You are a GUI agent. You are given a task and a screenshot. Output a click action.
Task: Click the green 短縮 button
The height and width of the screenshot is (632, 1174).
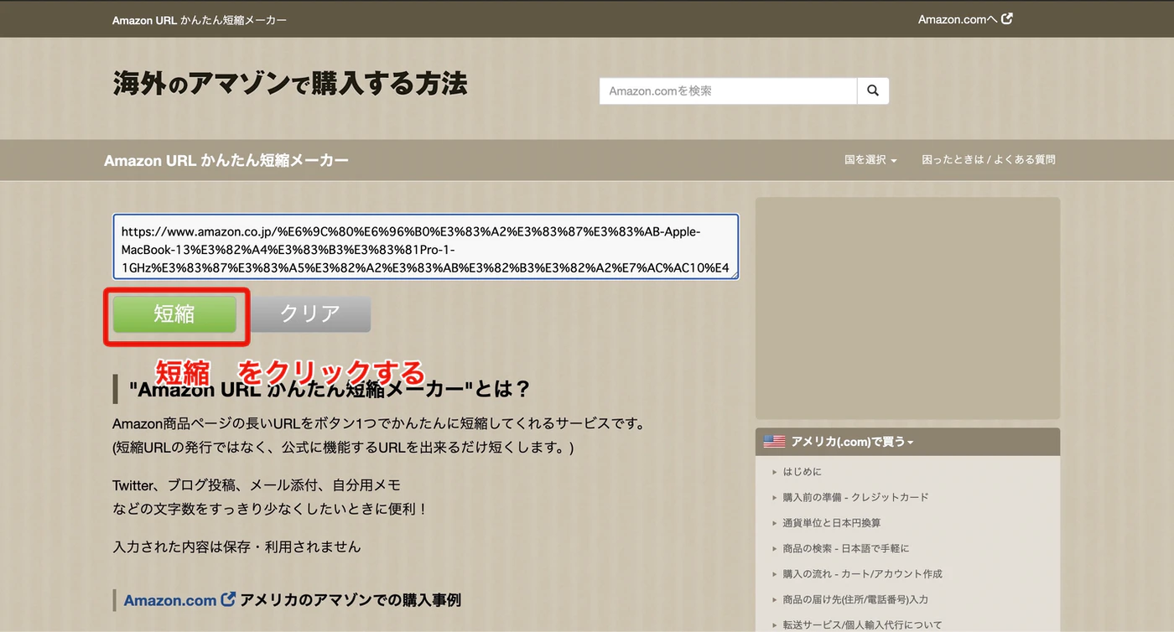click(x=174, y=313)
